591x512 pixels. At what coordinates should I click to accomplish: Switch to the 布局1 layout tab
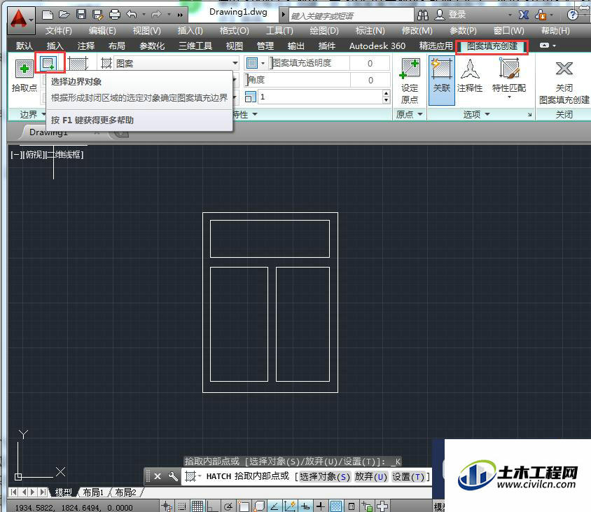pos(92,492)
